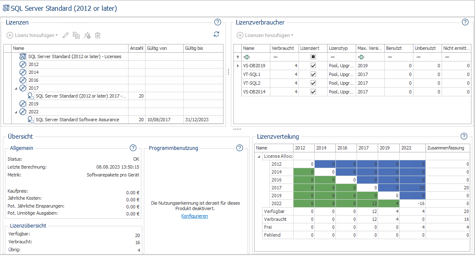Click the -16 cell in 2022 row
476x257 pixels.
point(412,203)
